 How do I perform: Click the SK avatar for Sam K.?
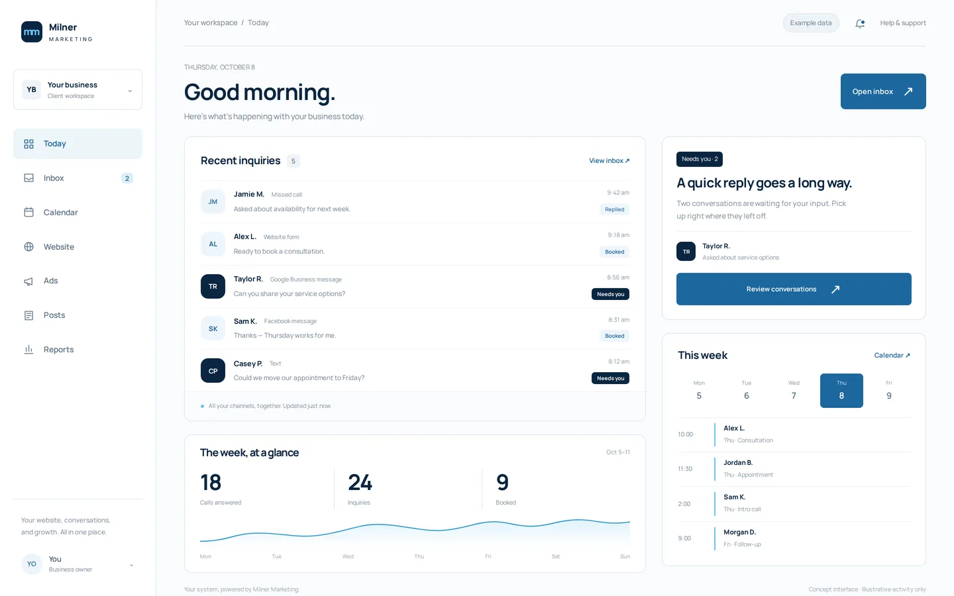tap(213, 328)
